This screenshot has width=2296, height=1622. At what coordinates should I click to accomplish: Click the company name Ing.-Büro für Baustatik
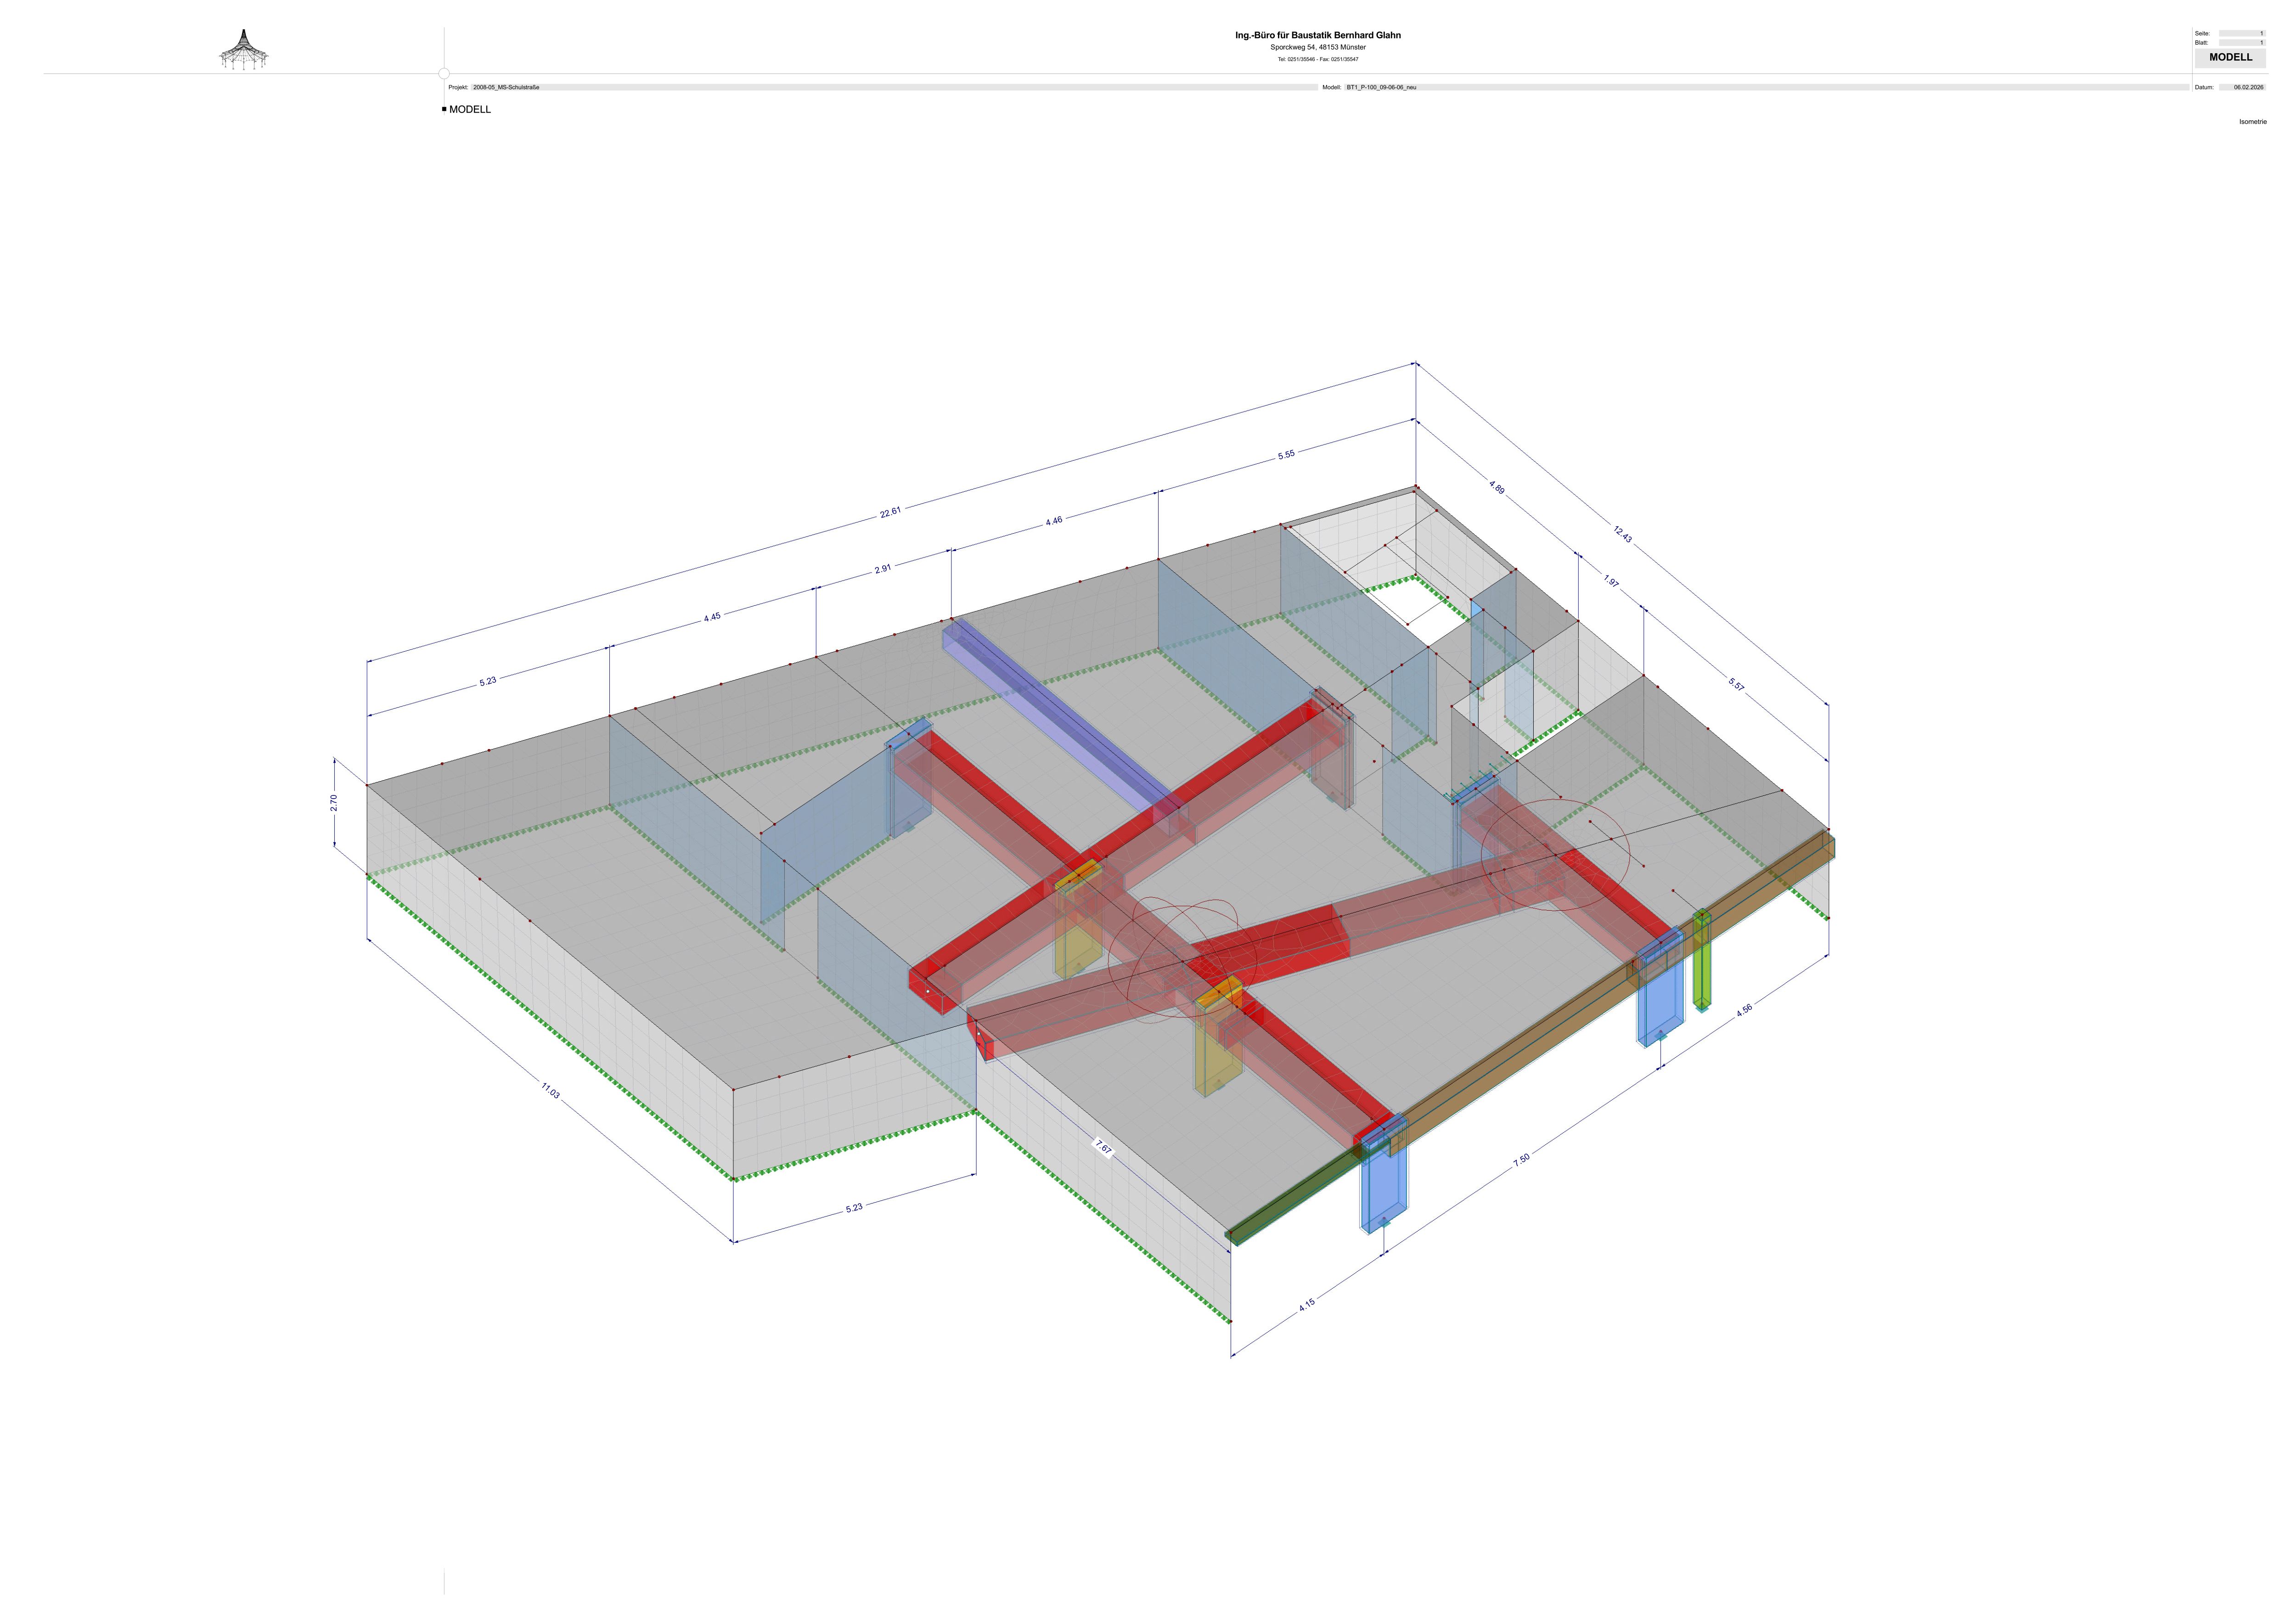click(x=1317, y=35)
